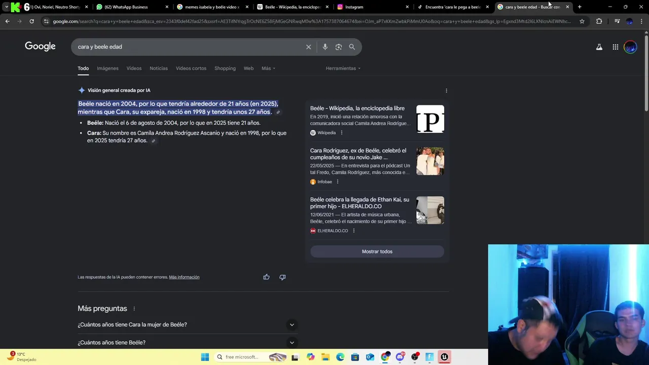
Task: Select the Todo results tab
Action: 83,68
